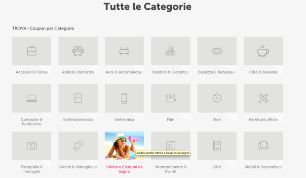Select the eye icon for Bellezza & Benessere

coord(217,51)
